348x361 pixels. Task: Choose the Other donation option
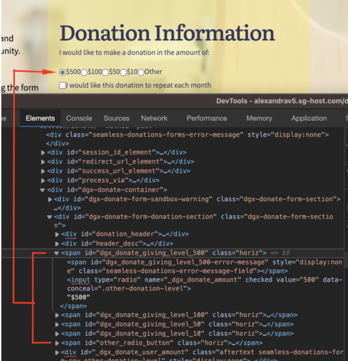point(141,72)
